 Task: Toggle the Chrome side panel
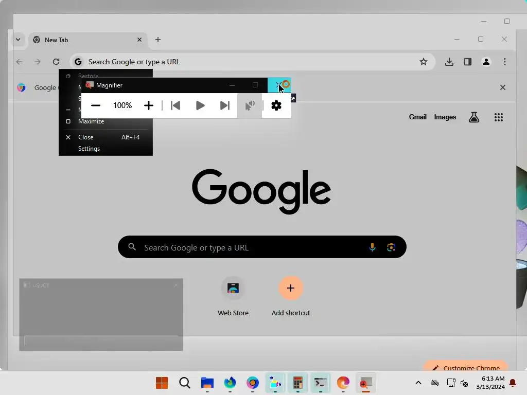(468, 62)
